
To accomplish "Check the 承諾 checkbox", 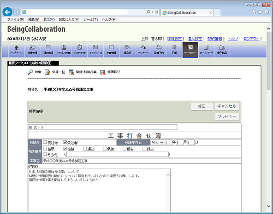I will pyautogui.click(x=104, y=149).
